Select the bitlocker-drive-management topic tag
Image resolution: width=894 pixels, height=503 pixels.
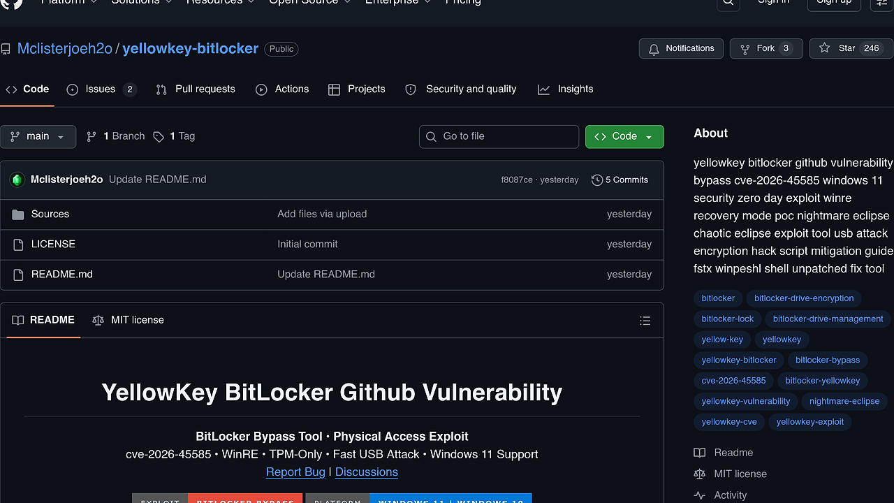click(x=828, y=319)
